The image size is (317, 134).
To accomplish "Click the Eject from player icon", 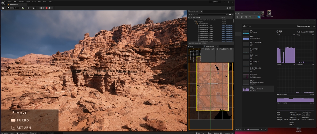I will pyautogui.click(x=50, y=8).
